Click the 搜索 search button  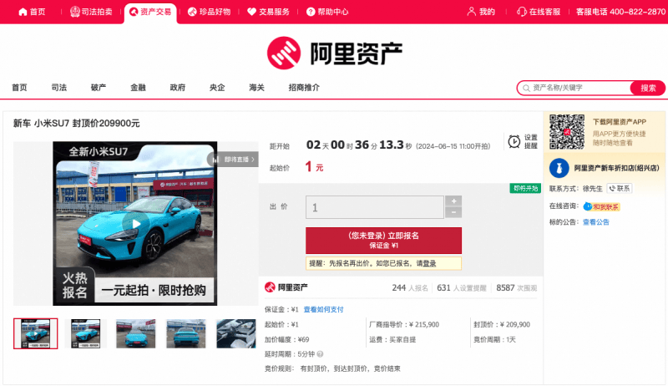tap(648, 88)
